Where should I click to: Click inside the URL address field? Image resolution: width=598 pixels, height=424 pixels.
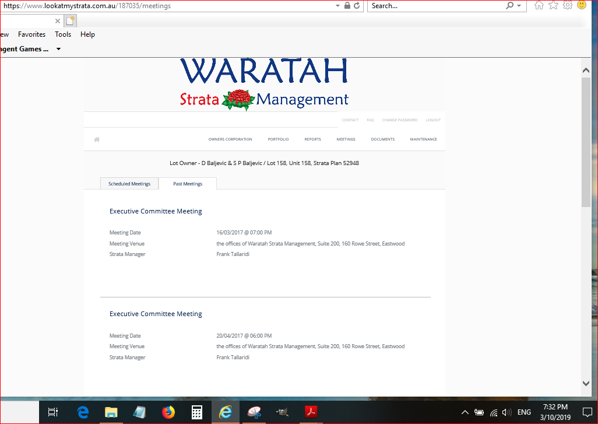168,6
